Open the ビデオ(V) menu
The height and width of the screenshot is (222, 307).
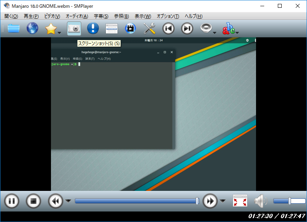point(52,16)
